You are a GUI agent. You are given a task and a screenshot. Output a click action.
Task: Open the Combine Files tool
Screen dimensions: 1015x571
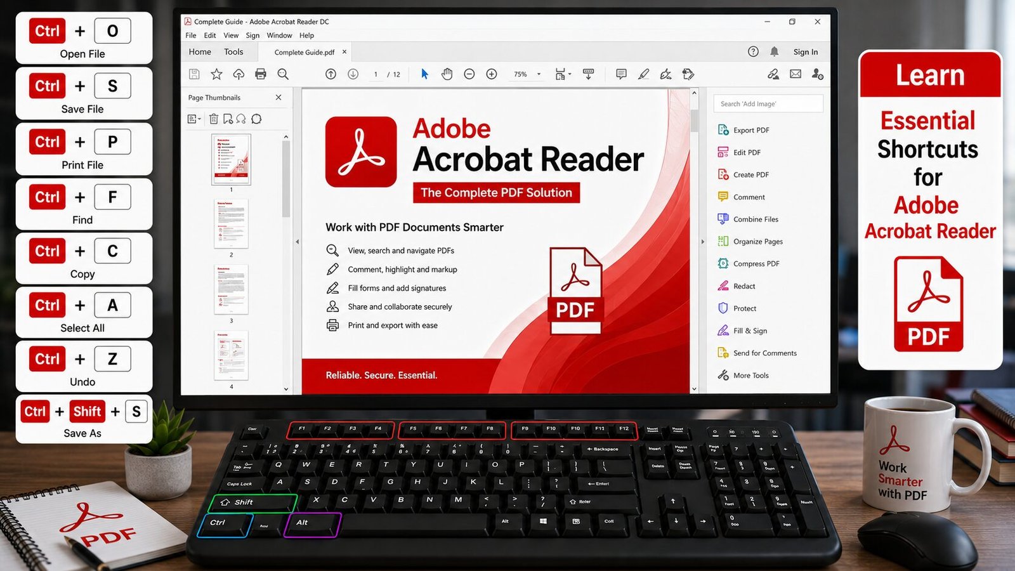[747, 219]
